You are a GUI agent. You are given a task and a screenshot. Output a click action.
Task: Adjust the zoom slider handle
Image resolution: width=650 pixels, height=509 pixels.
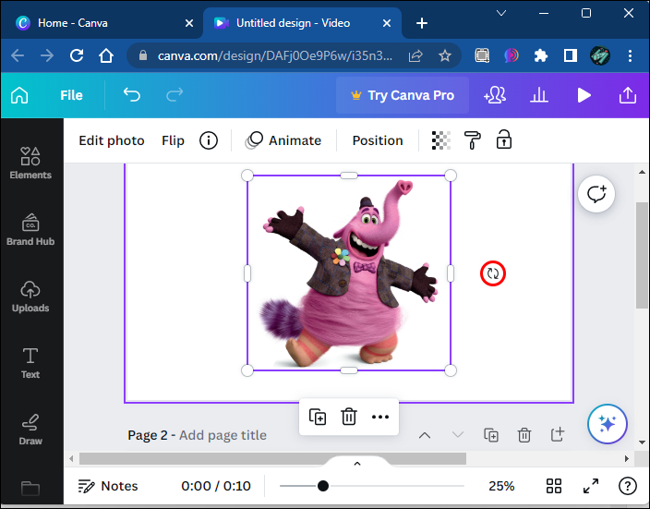point(323,486)
